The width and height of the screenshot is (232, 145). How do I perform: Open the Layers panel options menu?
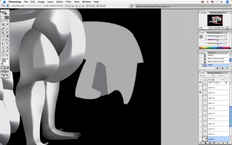click(230, 73)
